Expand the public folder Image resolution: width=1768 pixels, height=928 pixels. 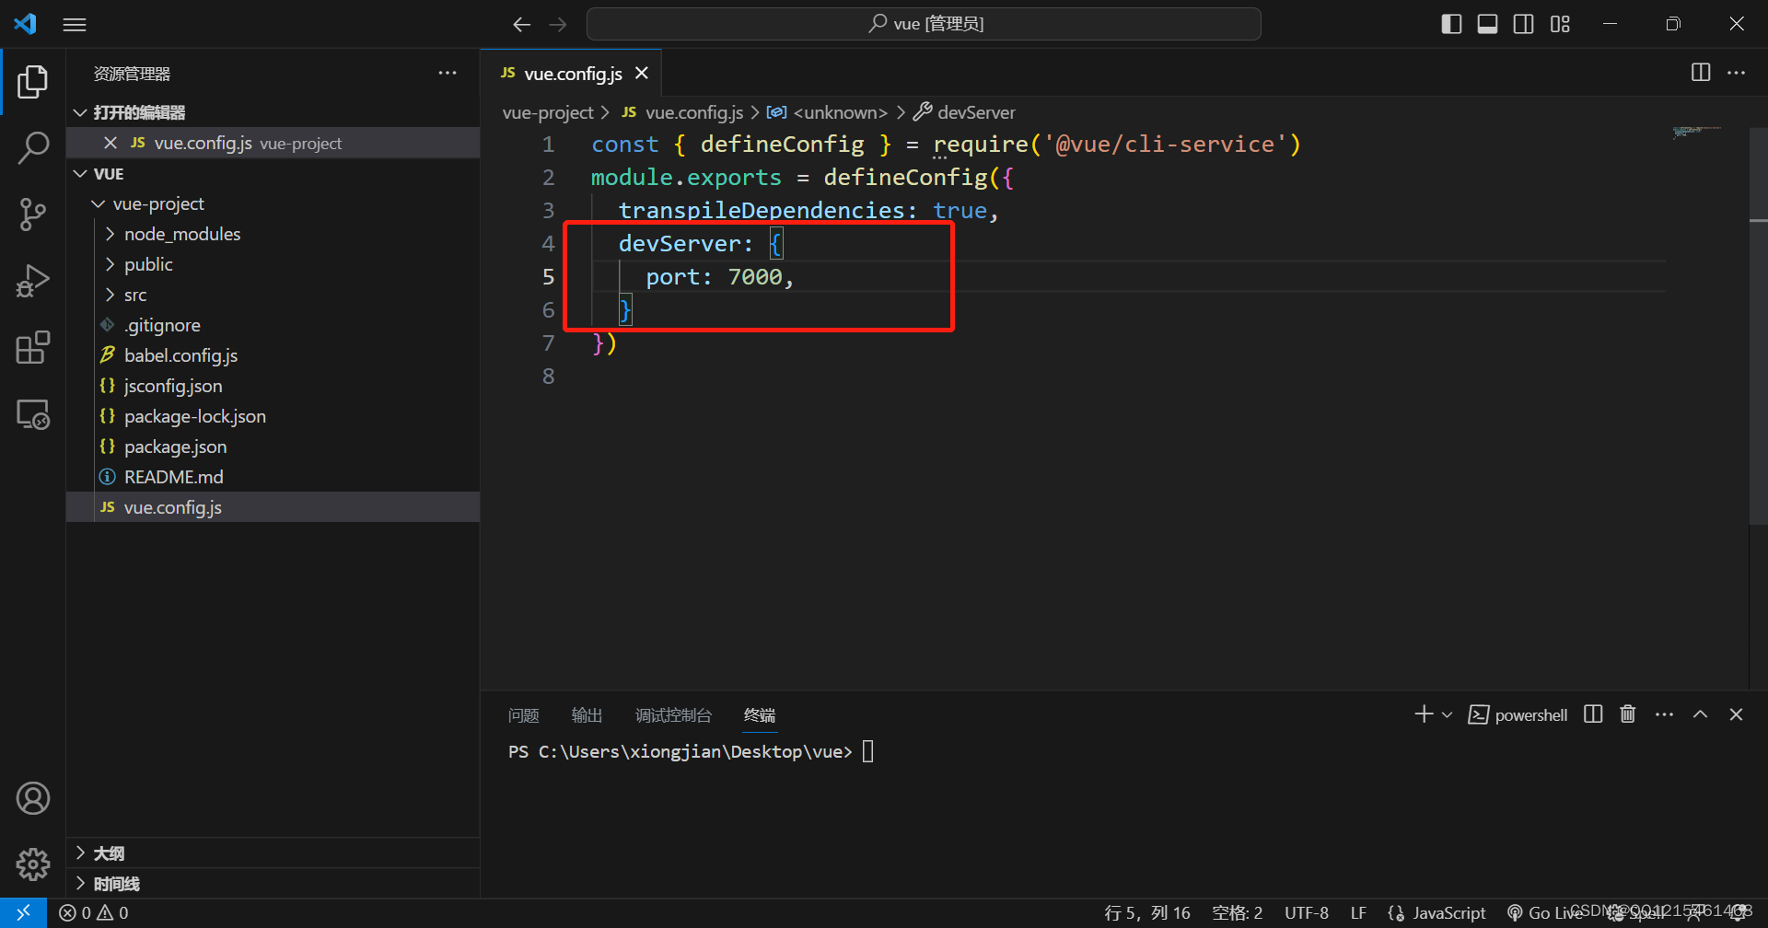click(273, 264)
